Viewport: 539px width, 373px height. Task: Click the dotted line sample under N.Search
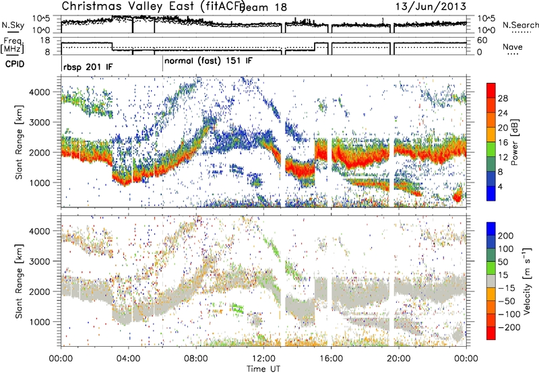[521, 32]
